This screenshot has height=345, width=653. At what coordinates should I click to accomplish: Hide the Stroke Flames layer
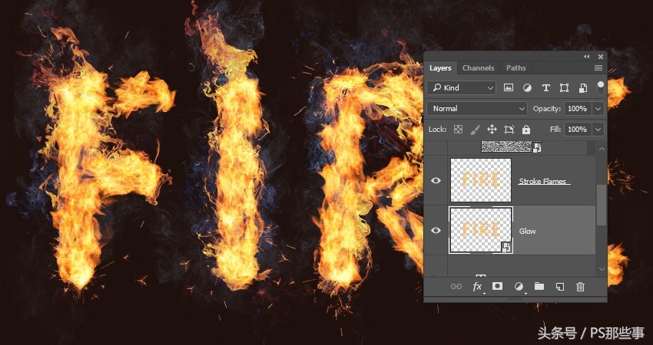[x=436, y=180]
